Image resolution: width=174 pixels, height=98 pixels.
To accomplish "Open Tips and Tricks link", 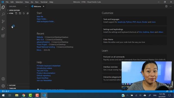I will point(42,71).
